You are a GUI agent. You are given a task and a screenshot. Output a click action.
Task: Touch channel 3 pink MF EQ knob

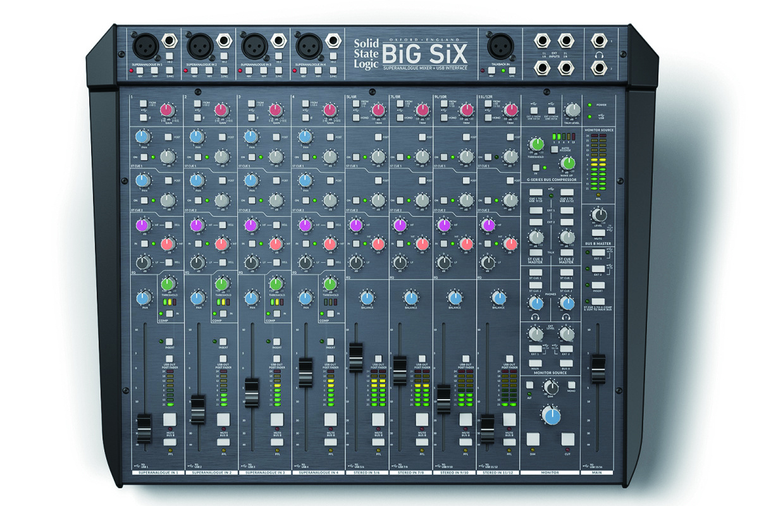click(276, 244)
